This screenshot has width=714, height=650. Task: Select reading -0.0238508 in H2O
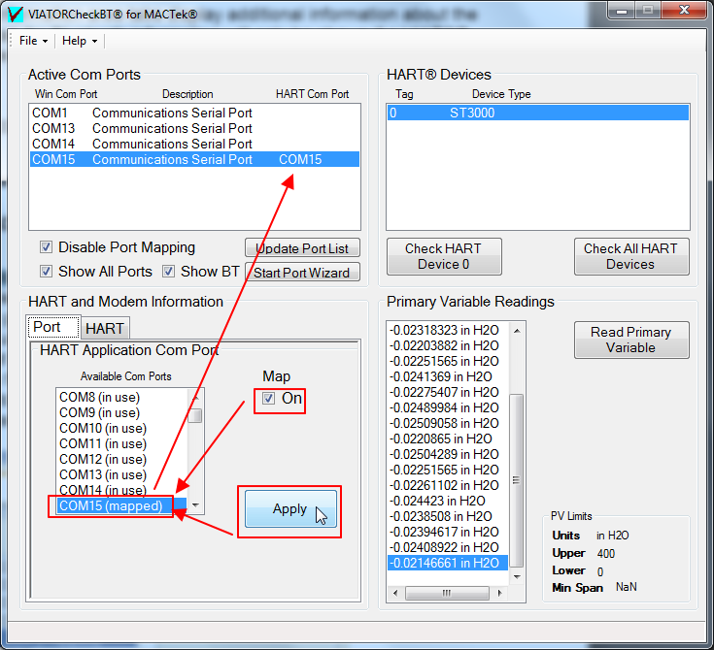tap(448, 516)
